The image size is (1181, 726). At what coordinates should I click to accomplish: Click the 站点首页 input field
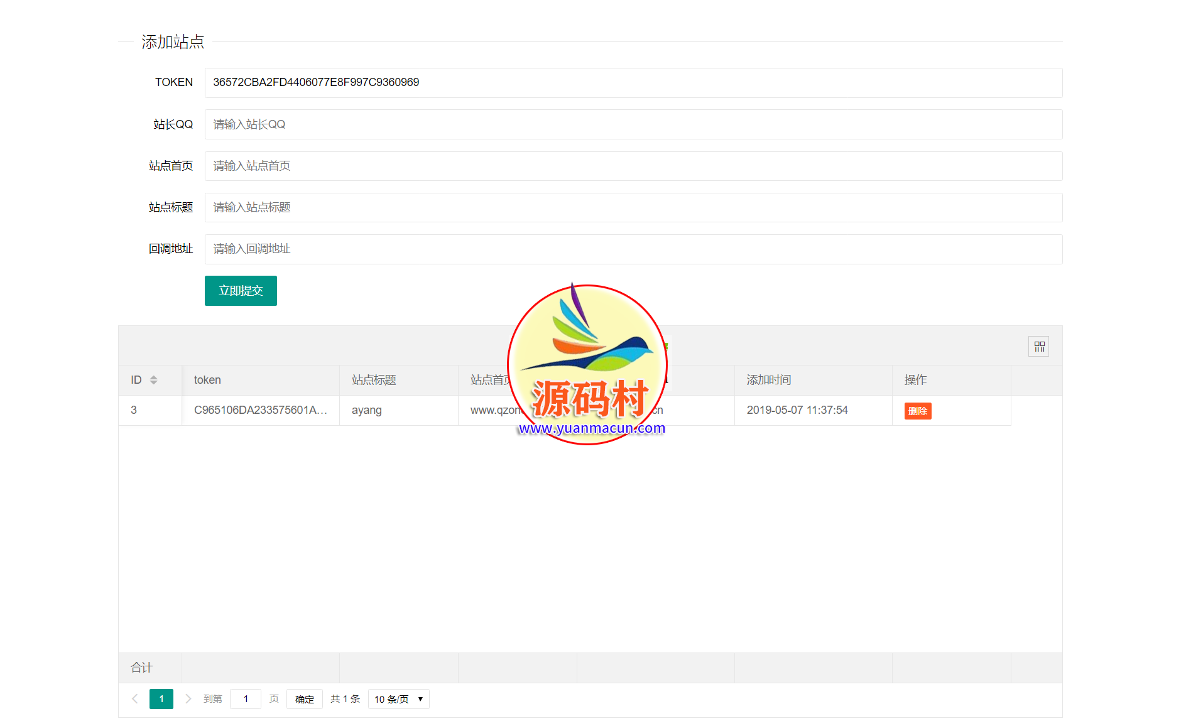tap(633, 166)
